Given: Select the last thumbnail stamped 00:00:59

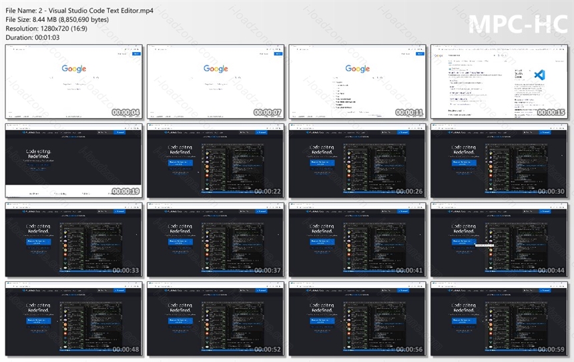Looking at the screenshot, I should (499, 319).
